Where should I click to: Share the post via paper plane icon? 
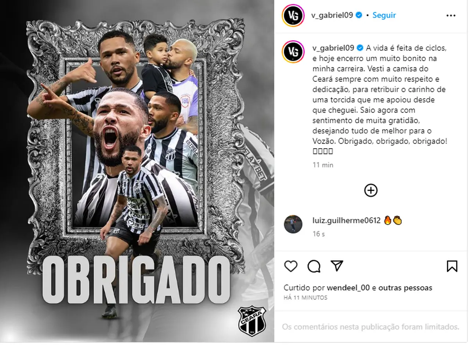click(337, 266)
